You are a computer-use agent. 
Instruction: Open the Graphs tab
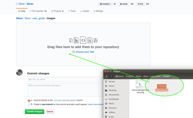84,11
